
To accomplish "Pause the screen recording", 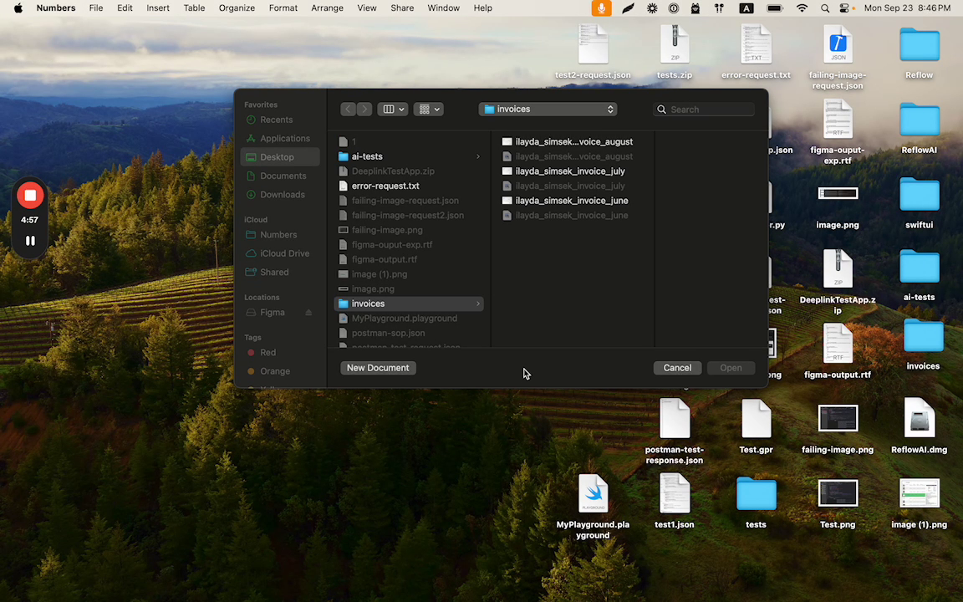I will point(30,241).
